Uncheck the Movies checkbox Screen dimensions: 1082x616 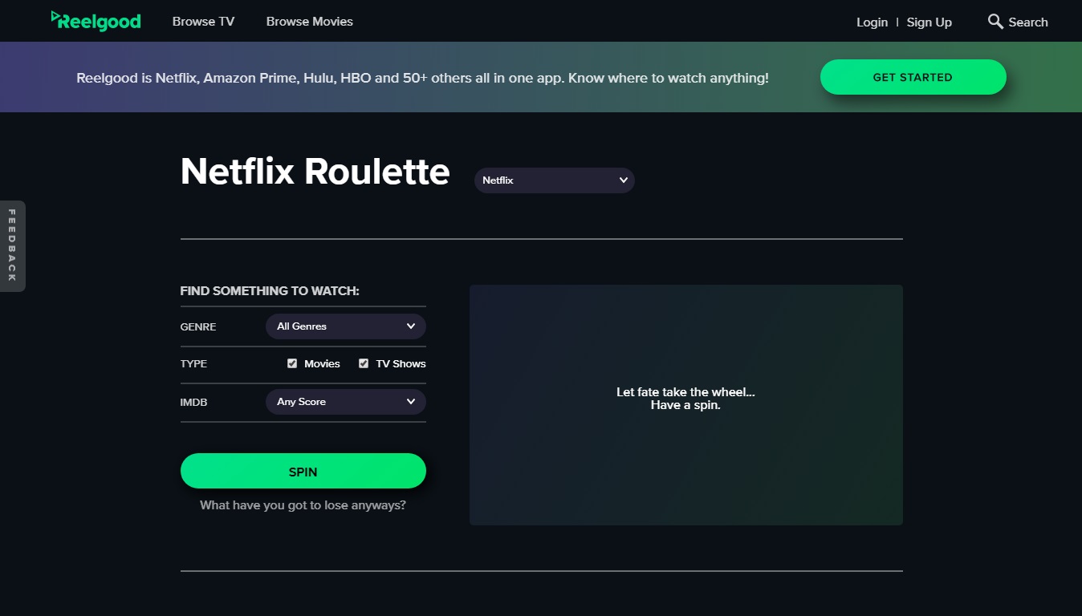[292, 363]
